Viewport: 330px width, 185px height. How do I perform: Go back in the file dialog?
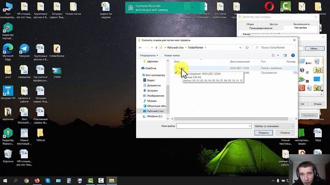[x=140, y=48]
